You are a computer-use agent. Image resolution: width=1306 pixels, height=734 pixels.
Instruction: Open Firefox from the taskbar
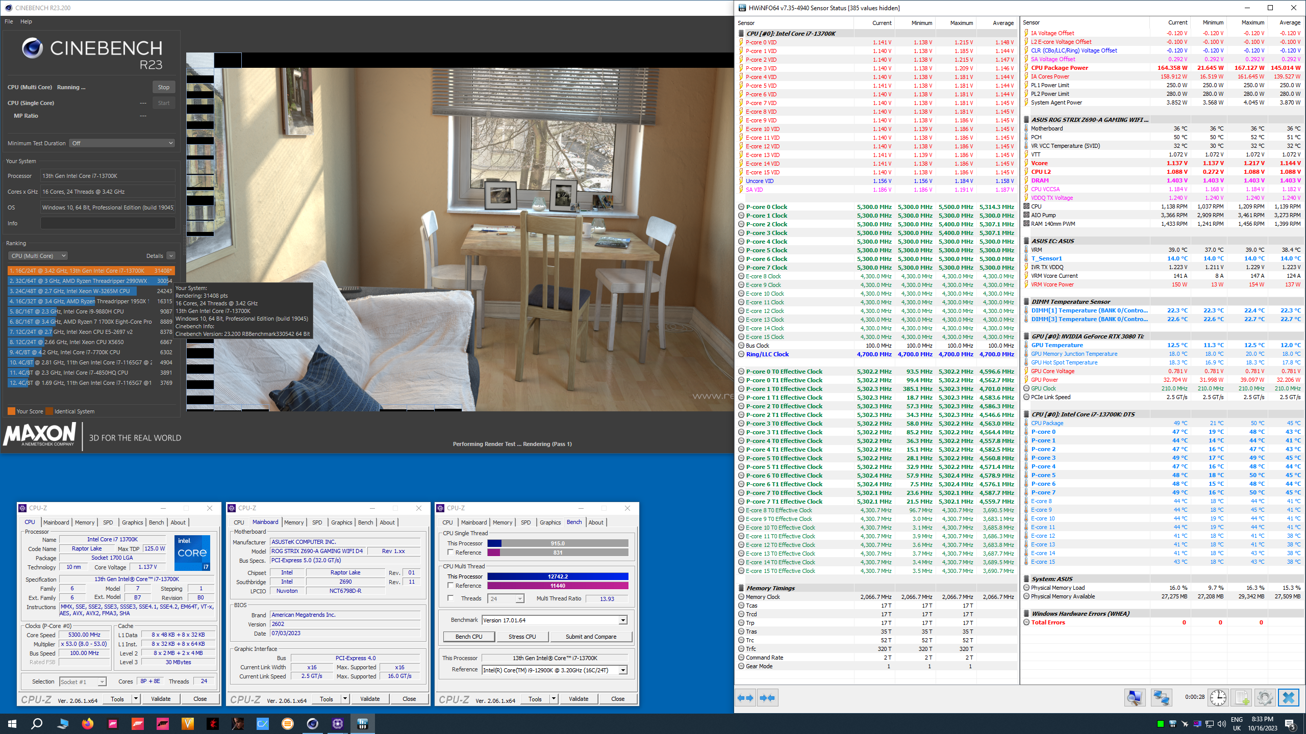tap(88, 723)
